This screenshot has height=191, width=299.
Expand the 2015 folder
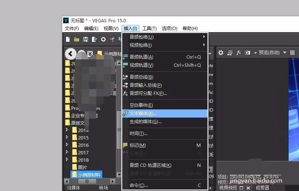(67, 137)
